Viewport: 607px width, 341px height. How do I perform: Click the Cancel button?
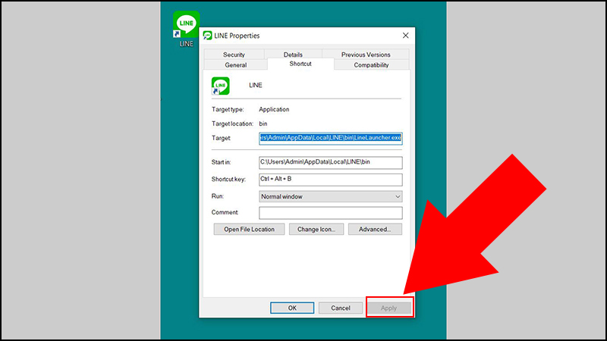coord(340,308)
